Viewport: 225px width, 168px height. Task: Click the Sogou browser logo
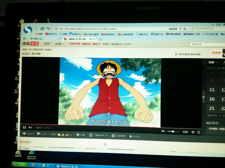[x=28, y=30]
